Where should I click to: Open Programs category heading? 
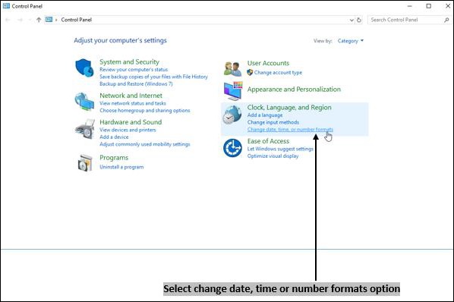tap(114, 158)
